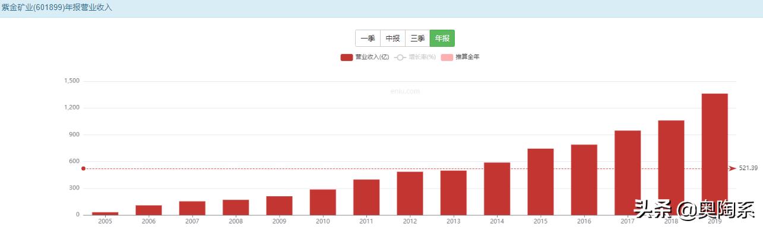Click the 2008 x-axis year label

pos(236,221)
